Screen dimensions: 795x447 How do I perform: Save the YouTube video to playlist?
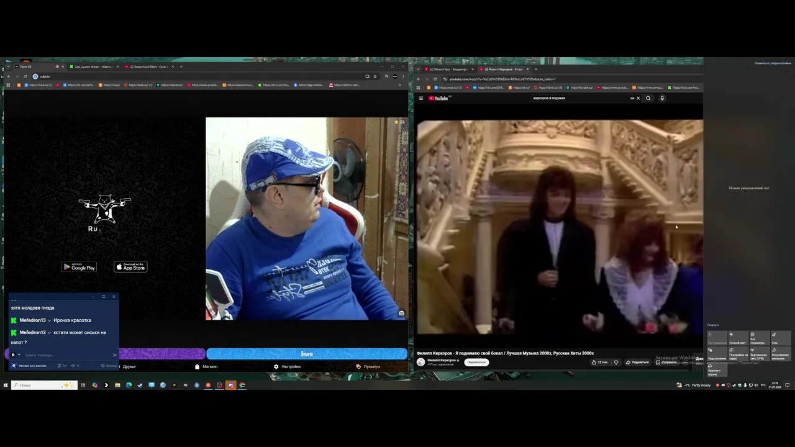tap(666, 362)
